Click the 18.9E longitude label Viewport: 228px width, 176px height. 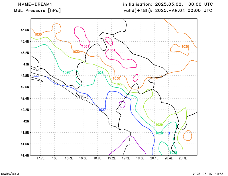click(97, 158)
